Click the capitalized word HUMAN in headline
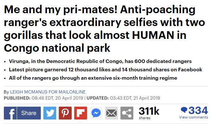Screen dimensions: 213x124 pos(153,35)
